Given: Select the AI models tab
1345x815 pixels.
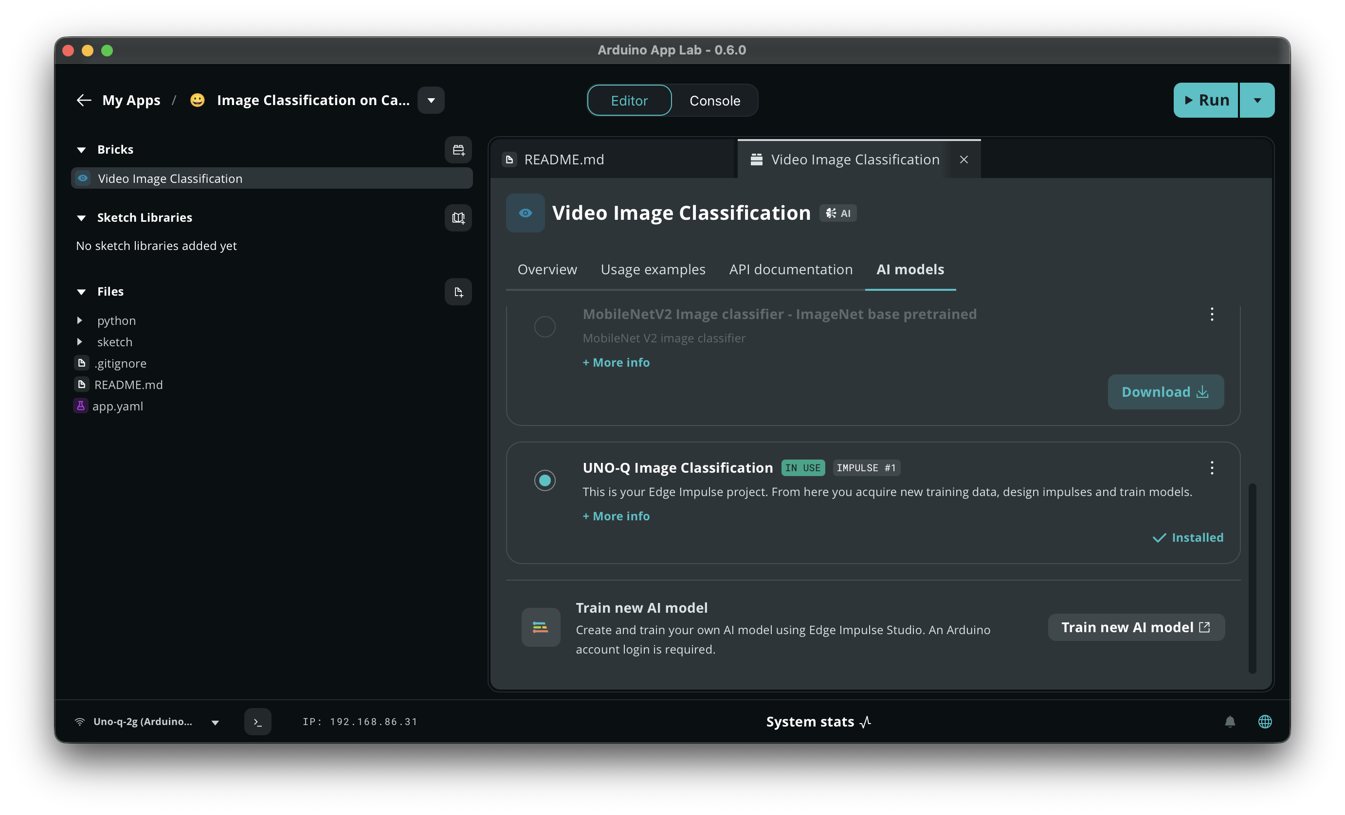Looking at the screenshot, I should [910, 269].
